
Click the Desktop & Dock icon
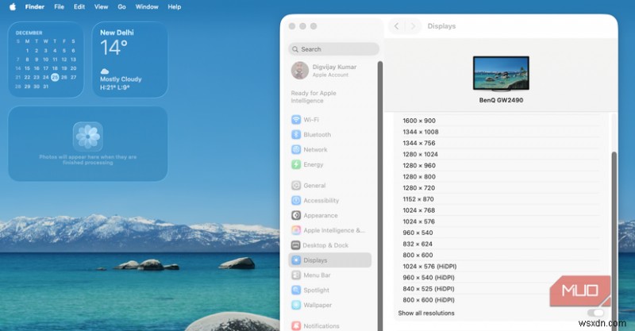(x=296, y=245)
